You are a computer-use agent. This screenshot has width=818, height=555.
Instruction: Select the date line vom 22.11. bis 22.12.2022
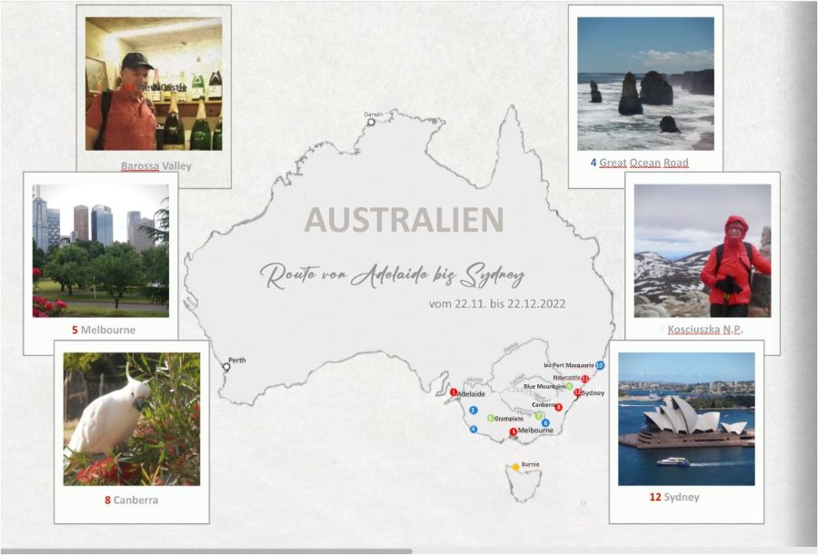(497, 303)
